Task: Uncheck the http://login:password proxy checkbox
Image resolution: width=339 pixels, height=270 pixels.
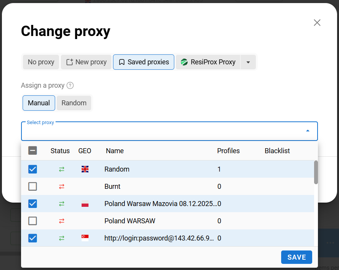Action: [33, 238]
